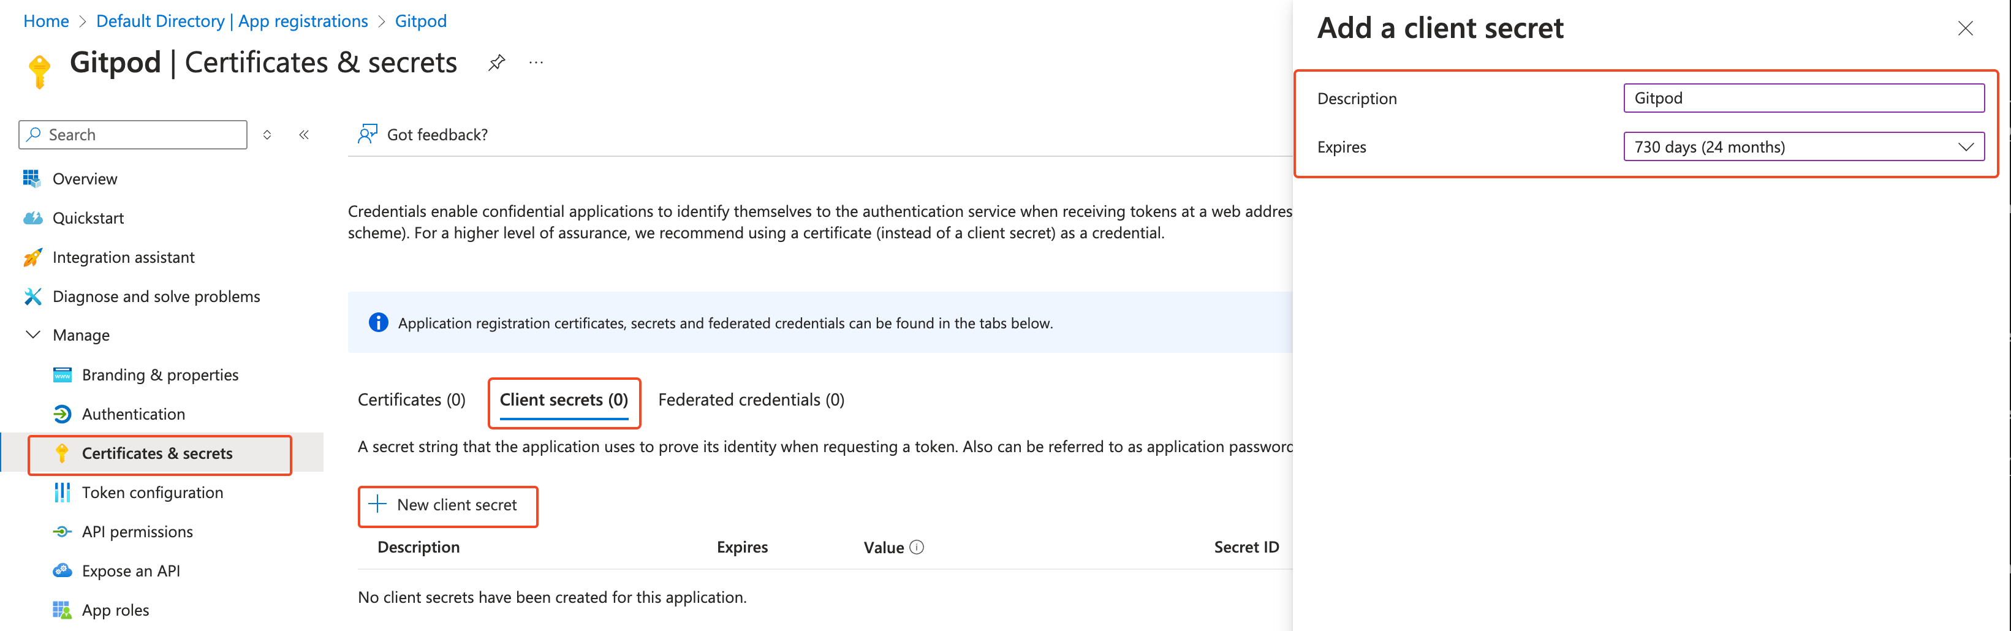Click the API permissions icon
The height and width of the screenshot is (631, 2011).
62,532
